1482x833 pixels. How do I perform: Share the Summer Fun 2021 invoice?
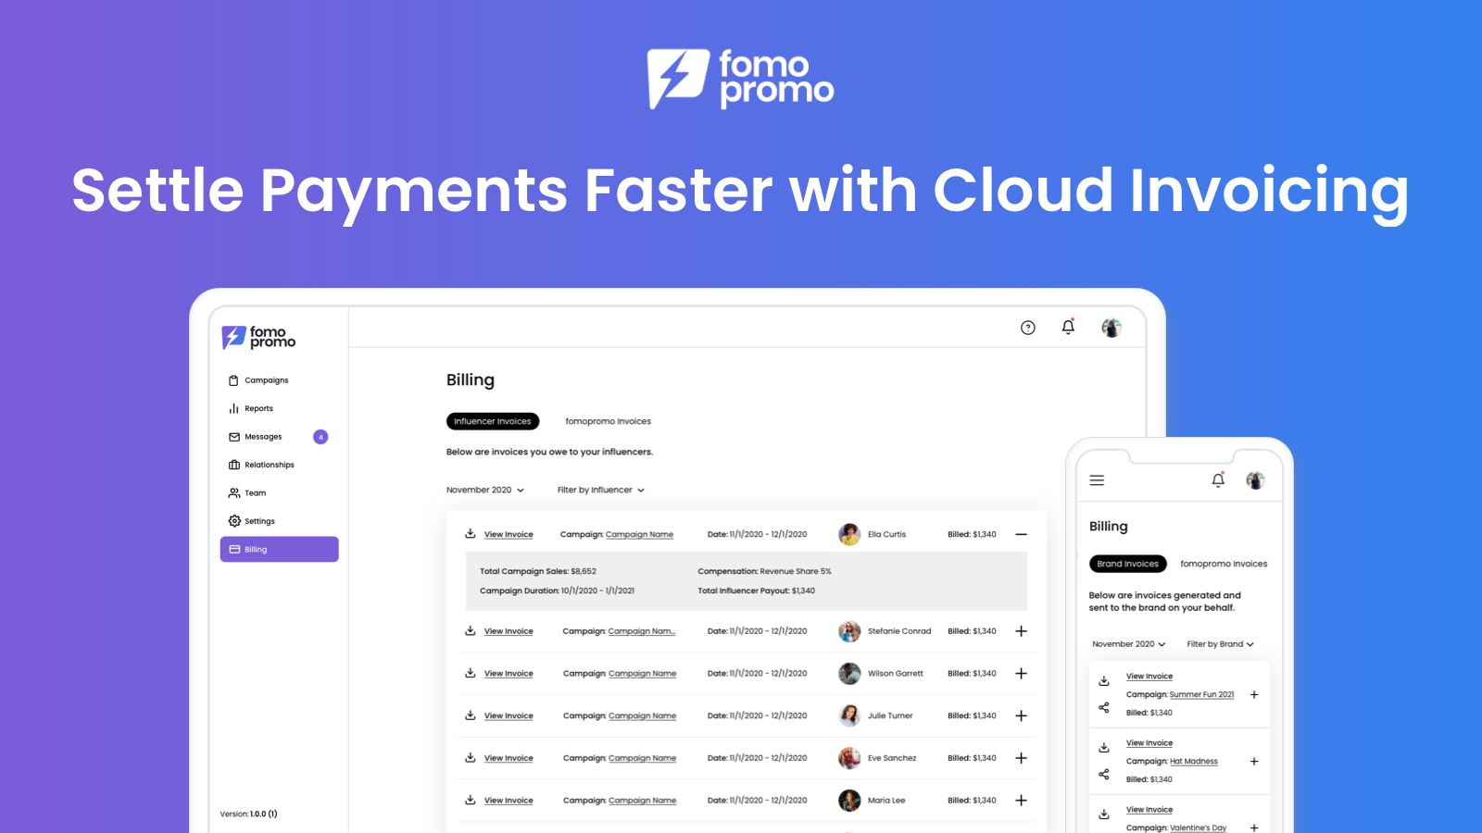(x=1103, y=708)
